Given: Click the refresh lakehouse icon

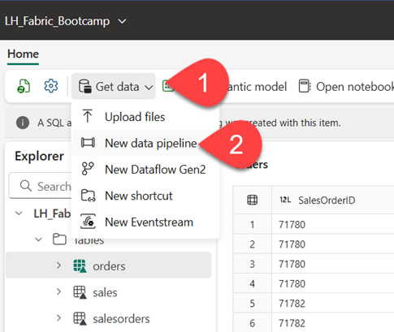Looking at the screenshot, I should (x=24, y=86).
